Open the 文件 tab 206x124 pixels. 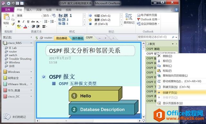(x=8, y=10)
